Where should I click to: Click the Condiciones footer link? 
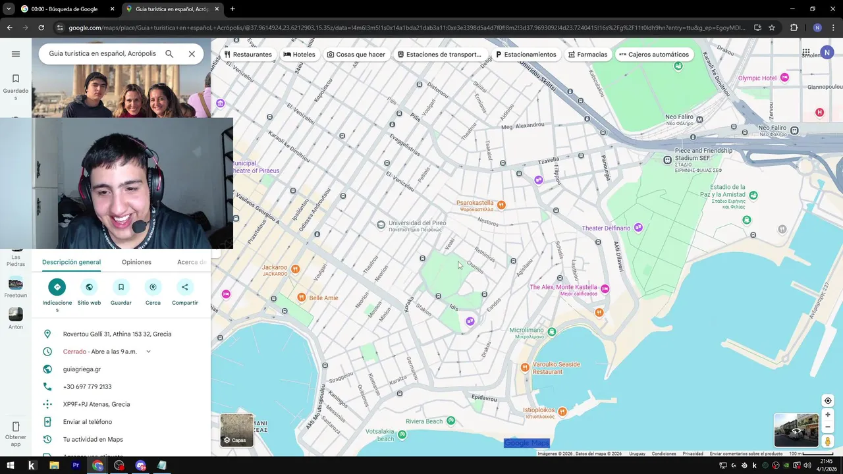pyautogui.click(x=664, y=454)
